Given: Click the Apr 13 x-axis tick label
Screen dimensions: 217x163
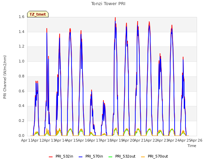Looking at the screenshot, I should click(50, 140).
